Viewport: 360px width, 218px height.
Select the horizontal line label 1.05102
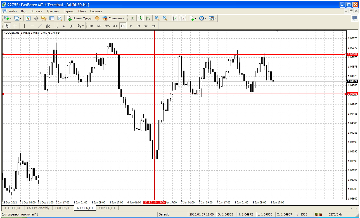click(352, 54)
